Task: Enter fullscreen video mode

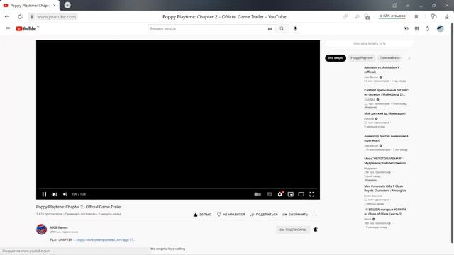Action: click(312, 194)
